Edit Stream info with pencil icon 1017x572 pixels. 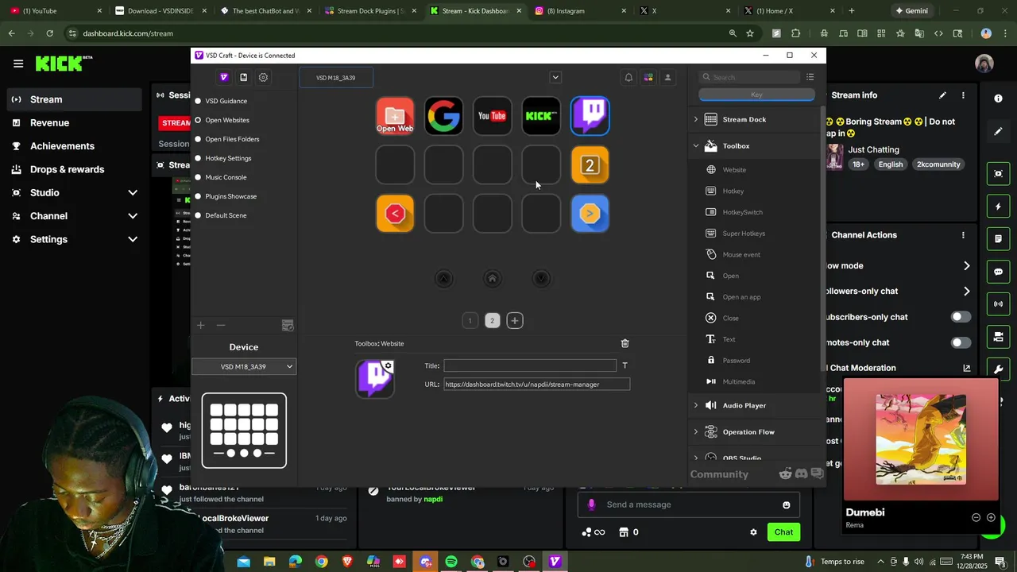942,95
